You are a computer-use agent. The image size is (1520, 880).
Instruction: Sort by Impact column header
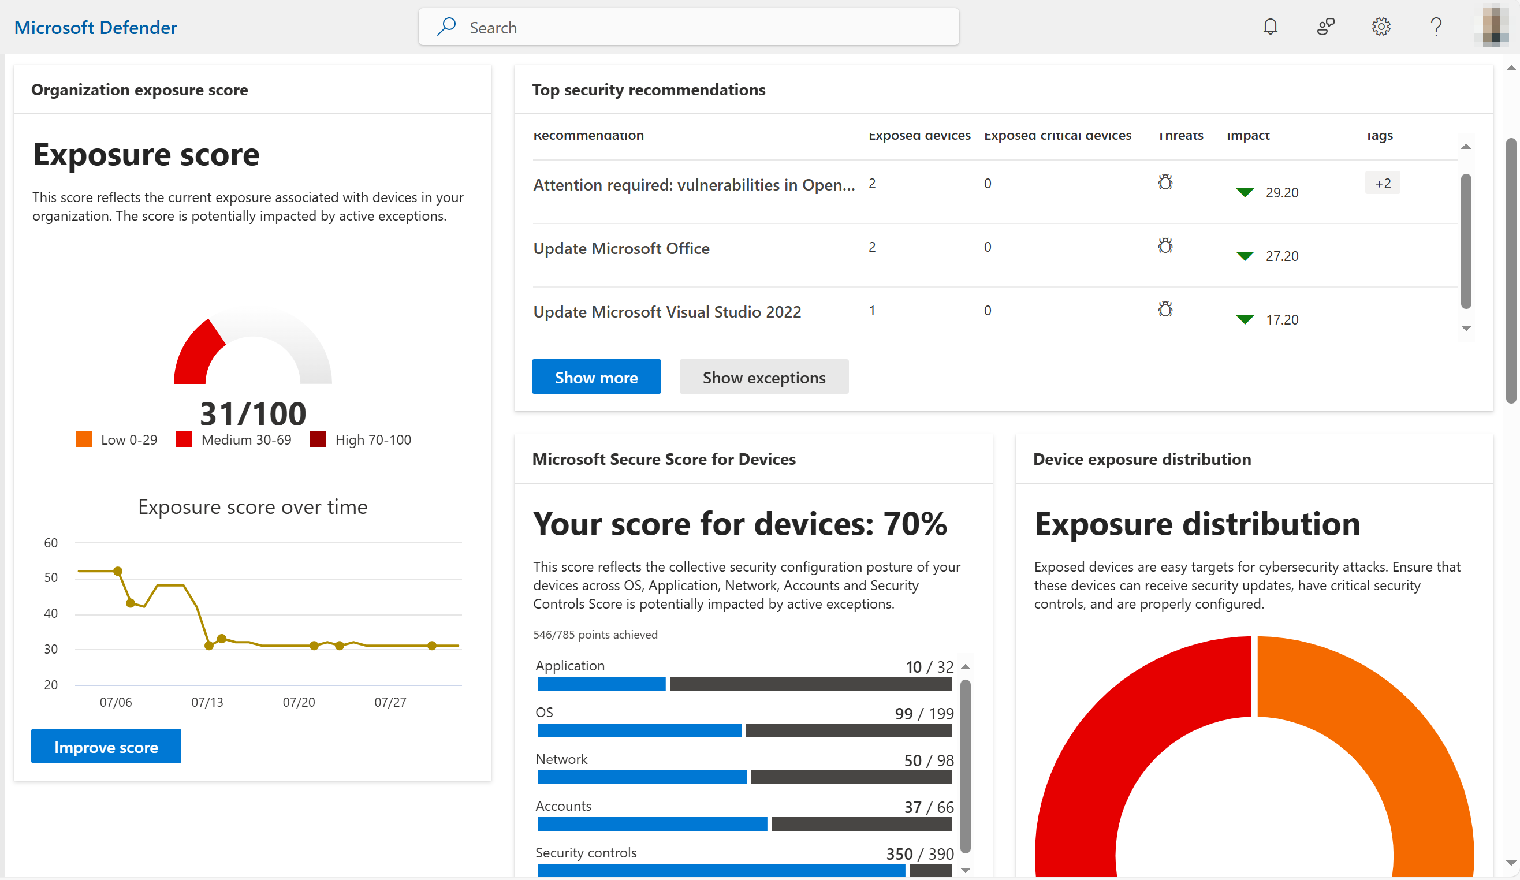click(x=1248, y=136)
